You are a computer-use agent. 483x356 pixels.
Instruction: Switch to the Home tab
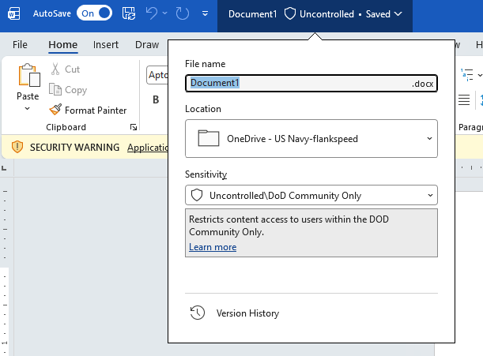coord(62,45)
